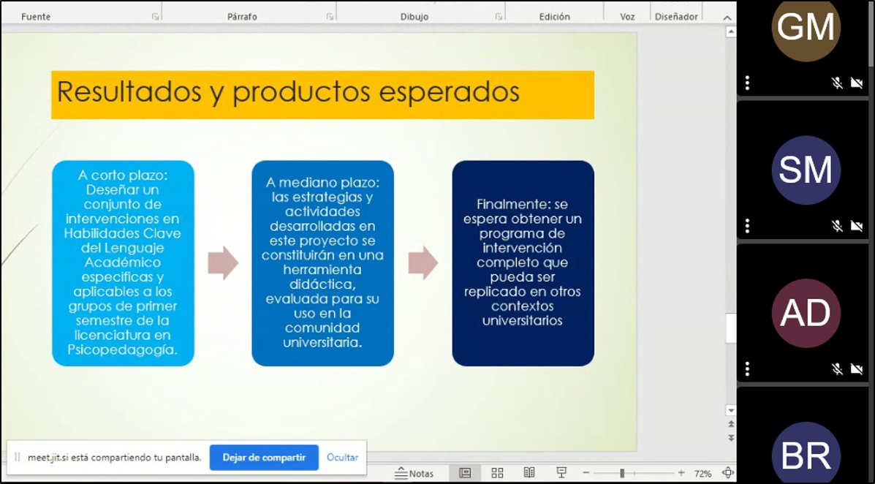The width and height of the screenshot is (875, 484).
Task: Open more options for participant GM
Action: 747,83
